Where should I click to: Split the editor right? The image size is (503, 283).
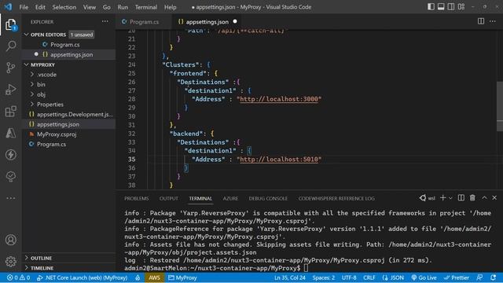(x=480, y=21)
